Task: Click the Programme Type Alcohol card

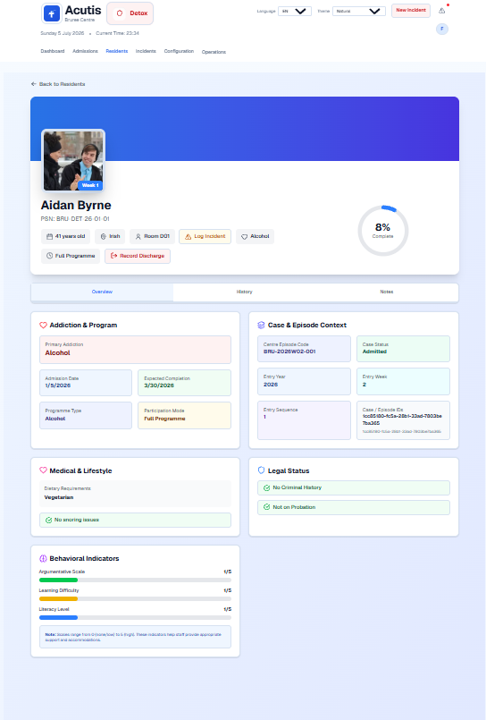Action: click(x=86, y=415)
